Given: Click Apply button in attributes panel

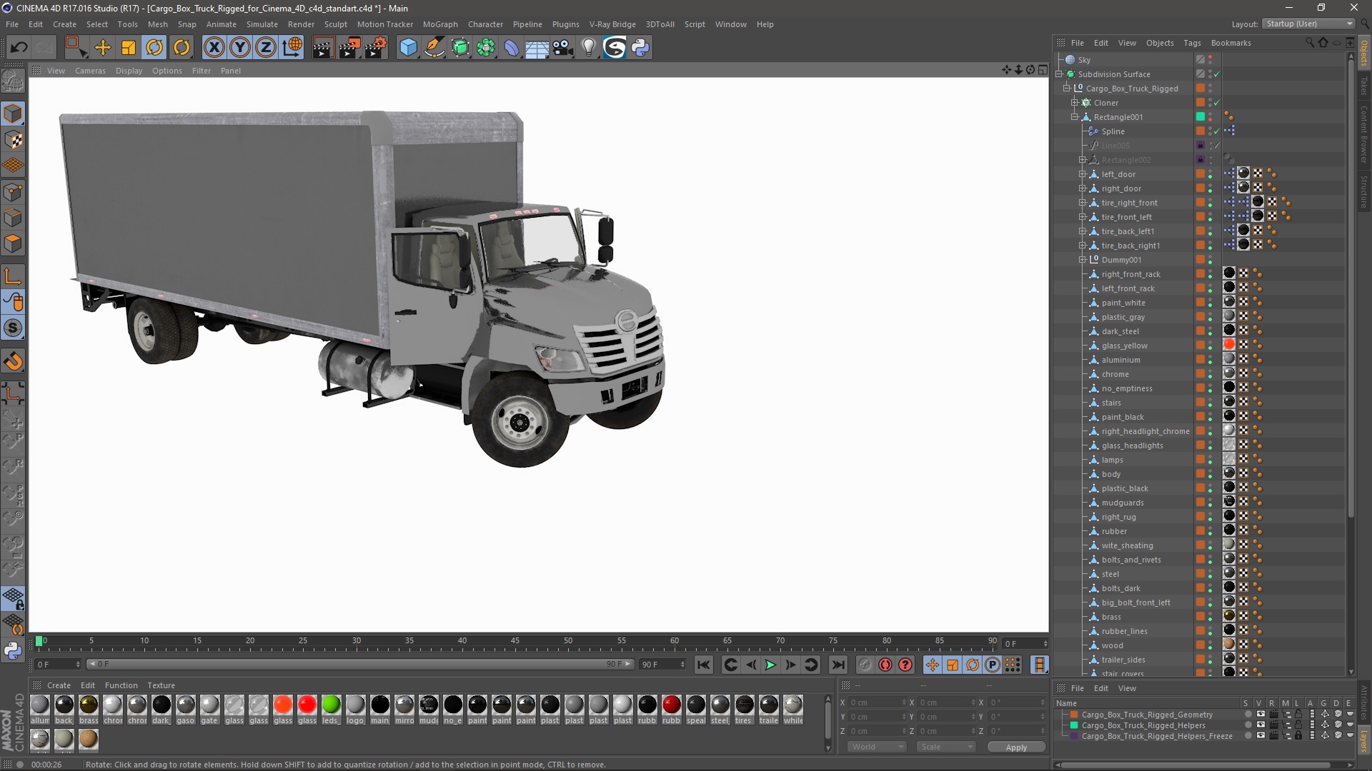Looking at the screenshot, I should (x=1017, y=747).
